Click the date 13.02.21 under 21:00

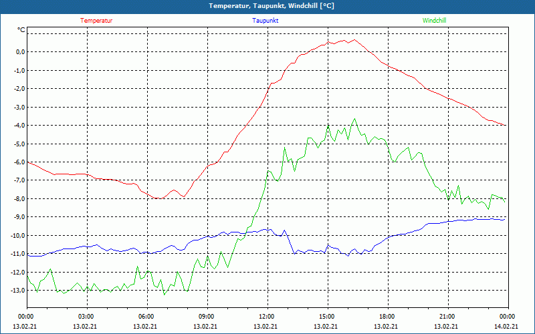pos(445,326)
